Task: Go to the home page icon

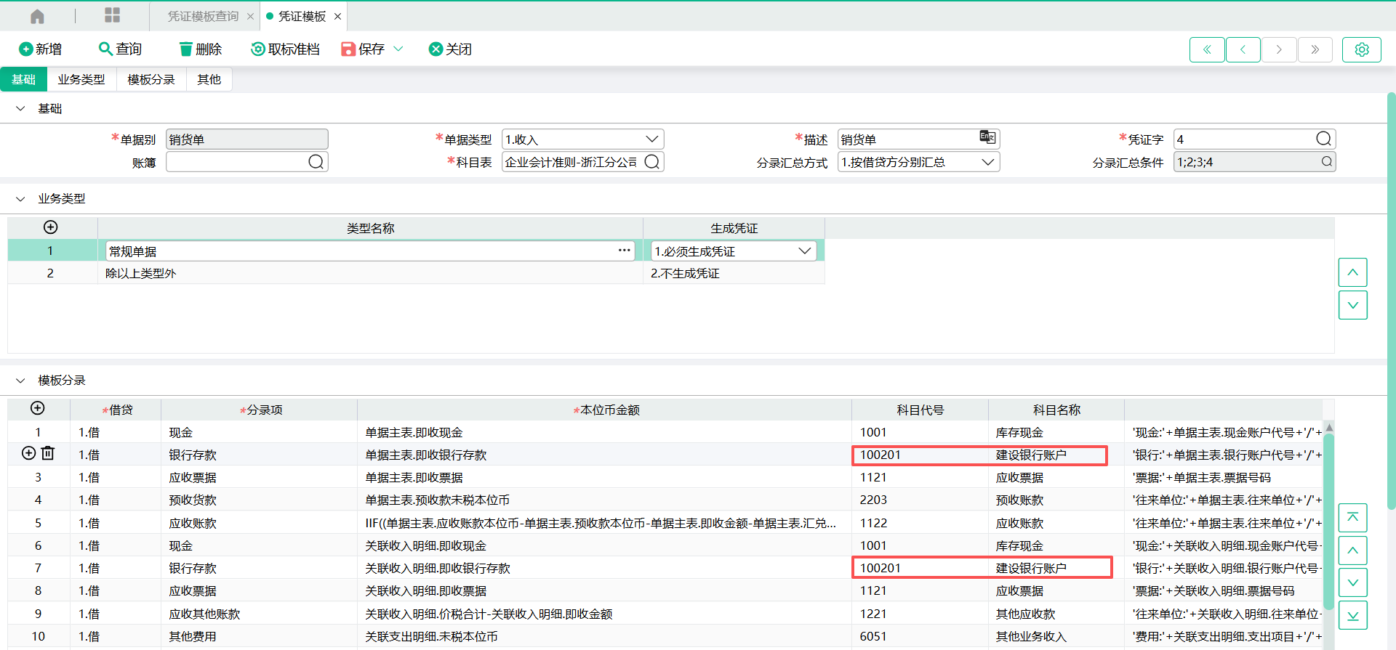Action: pyautogui.click(x=37, y=16)
